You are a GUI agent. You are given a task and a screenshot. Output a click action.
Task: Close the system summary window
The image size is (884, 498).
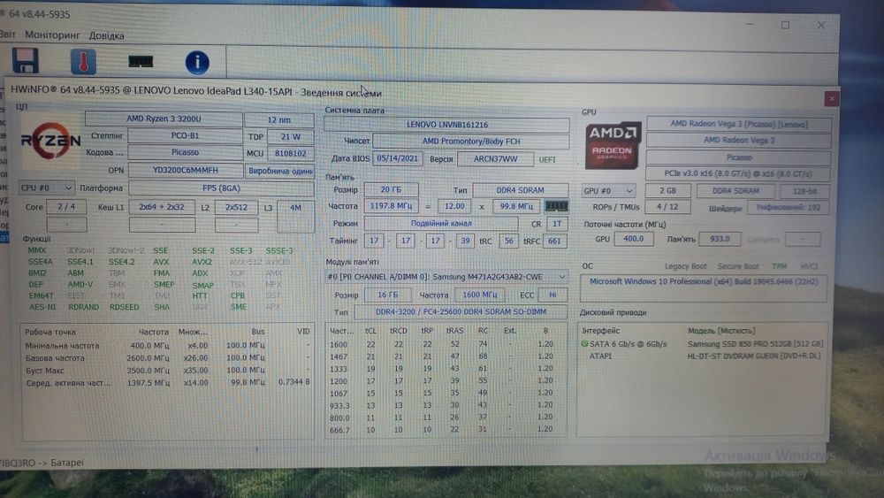(x=832, y=99)
